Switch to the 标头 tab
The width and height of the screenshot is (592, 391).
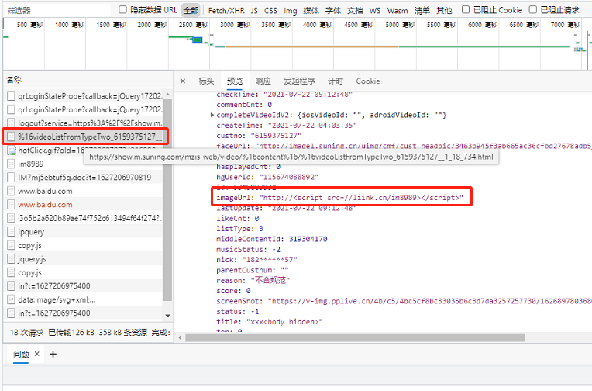206,81
